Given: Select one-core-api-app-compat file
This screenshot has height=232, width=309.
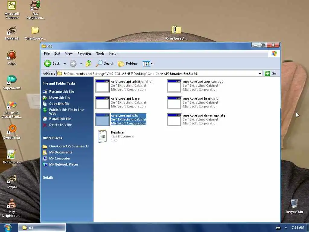Looking at the screenshot, I should pos(195,85).
